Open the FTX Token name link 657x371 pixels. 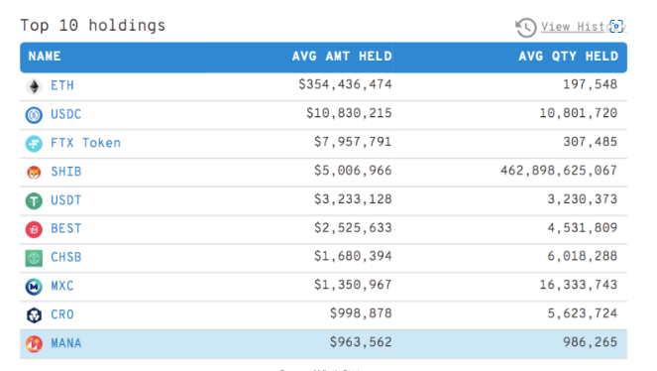pos(85,143)
